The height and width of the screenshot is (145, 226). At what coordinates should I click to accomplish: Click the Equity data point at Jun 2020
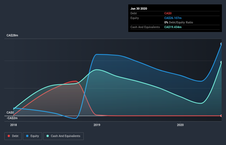pos(221,44)
